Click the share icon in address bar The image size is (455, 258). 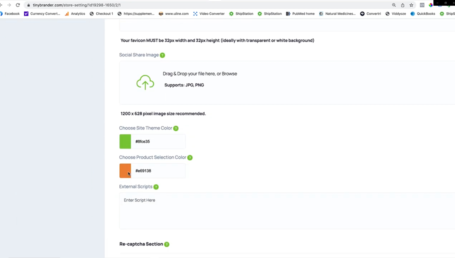point(403,5)
